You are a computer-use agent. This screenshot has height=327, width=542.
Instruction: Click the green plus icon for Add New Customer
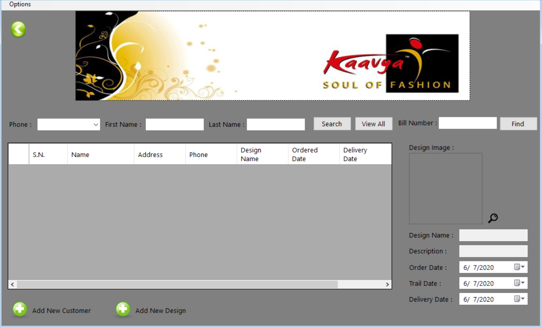[x=20, y=309]
